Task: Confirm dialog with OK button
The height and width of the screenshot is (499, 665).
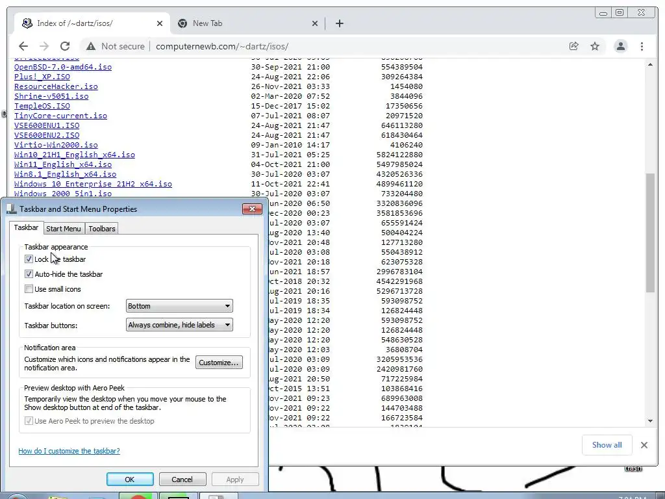Action: [x=130, y=480]
